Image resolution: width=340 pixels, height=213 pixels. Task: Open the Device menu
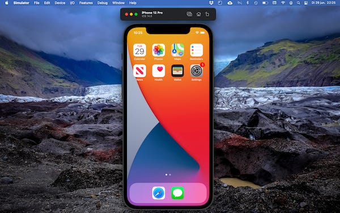[60, 3]
